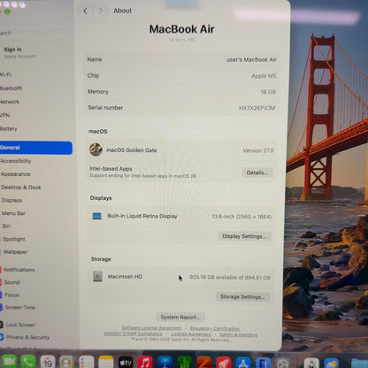Click the macOS Golden Gate icon
Viewport: 368px width, 368px height.
tap(96, 149)
